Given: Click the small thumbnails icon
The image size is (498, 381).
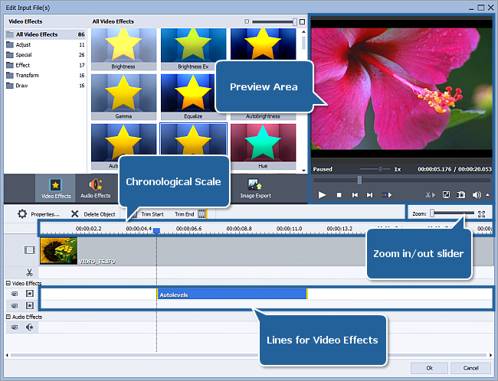Looking at the screenshot, I should [247, 21].
